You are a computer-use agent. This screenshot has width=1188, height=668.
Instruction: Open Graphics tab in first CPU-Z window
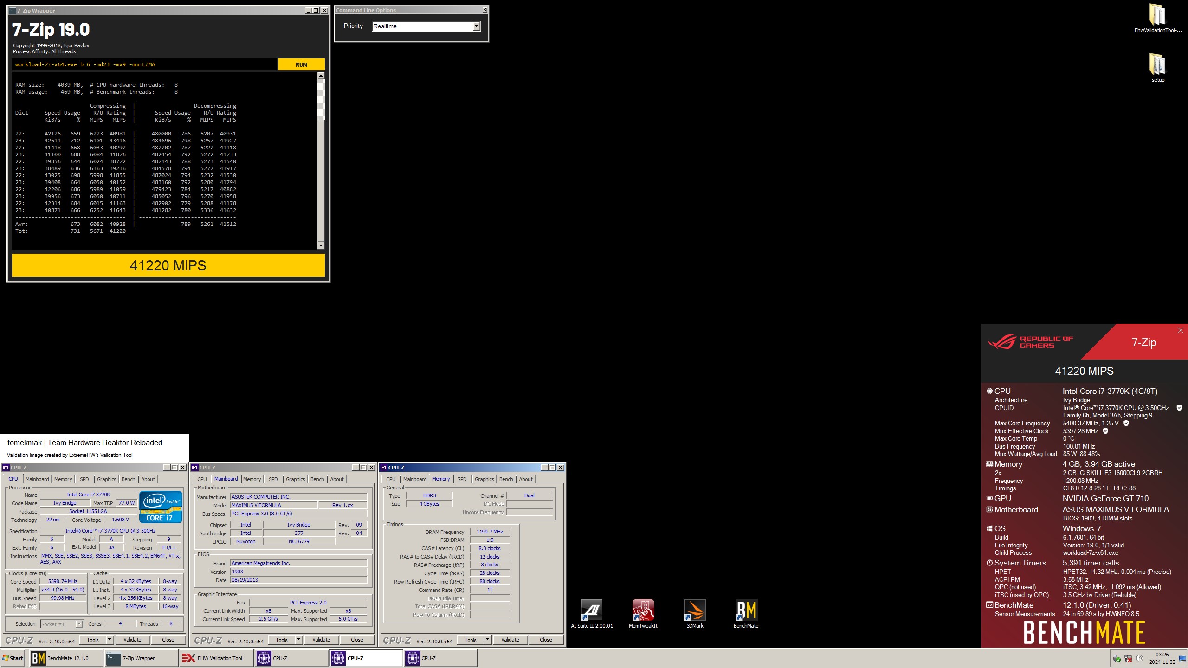(106, 479)
